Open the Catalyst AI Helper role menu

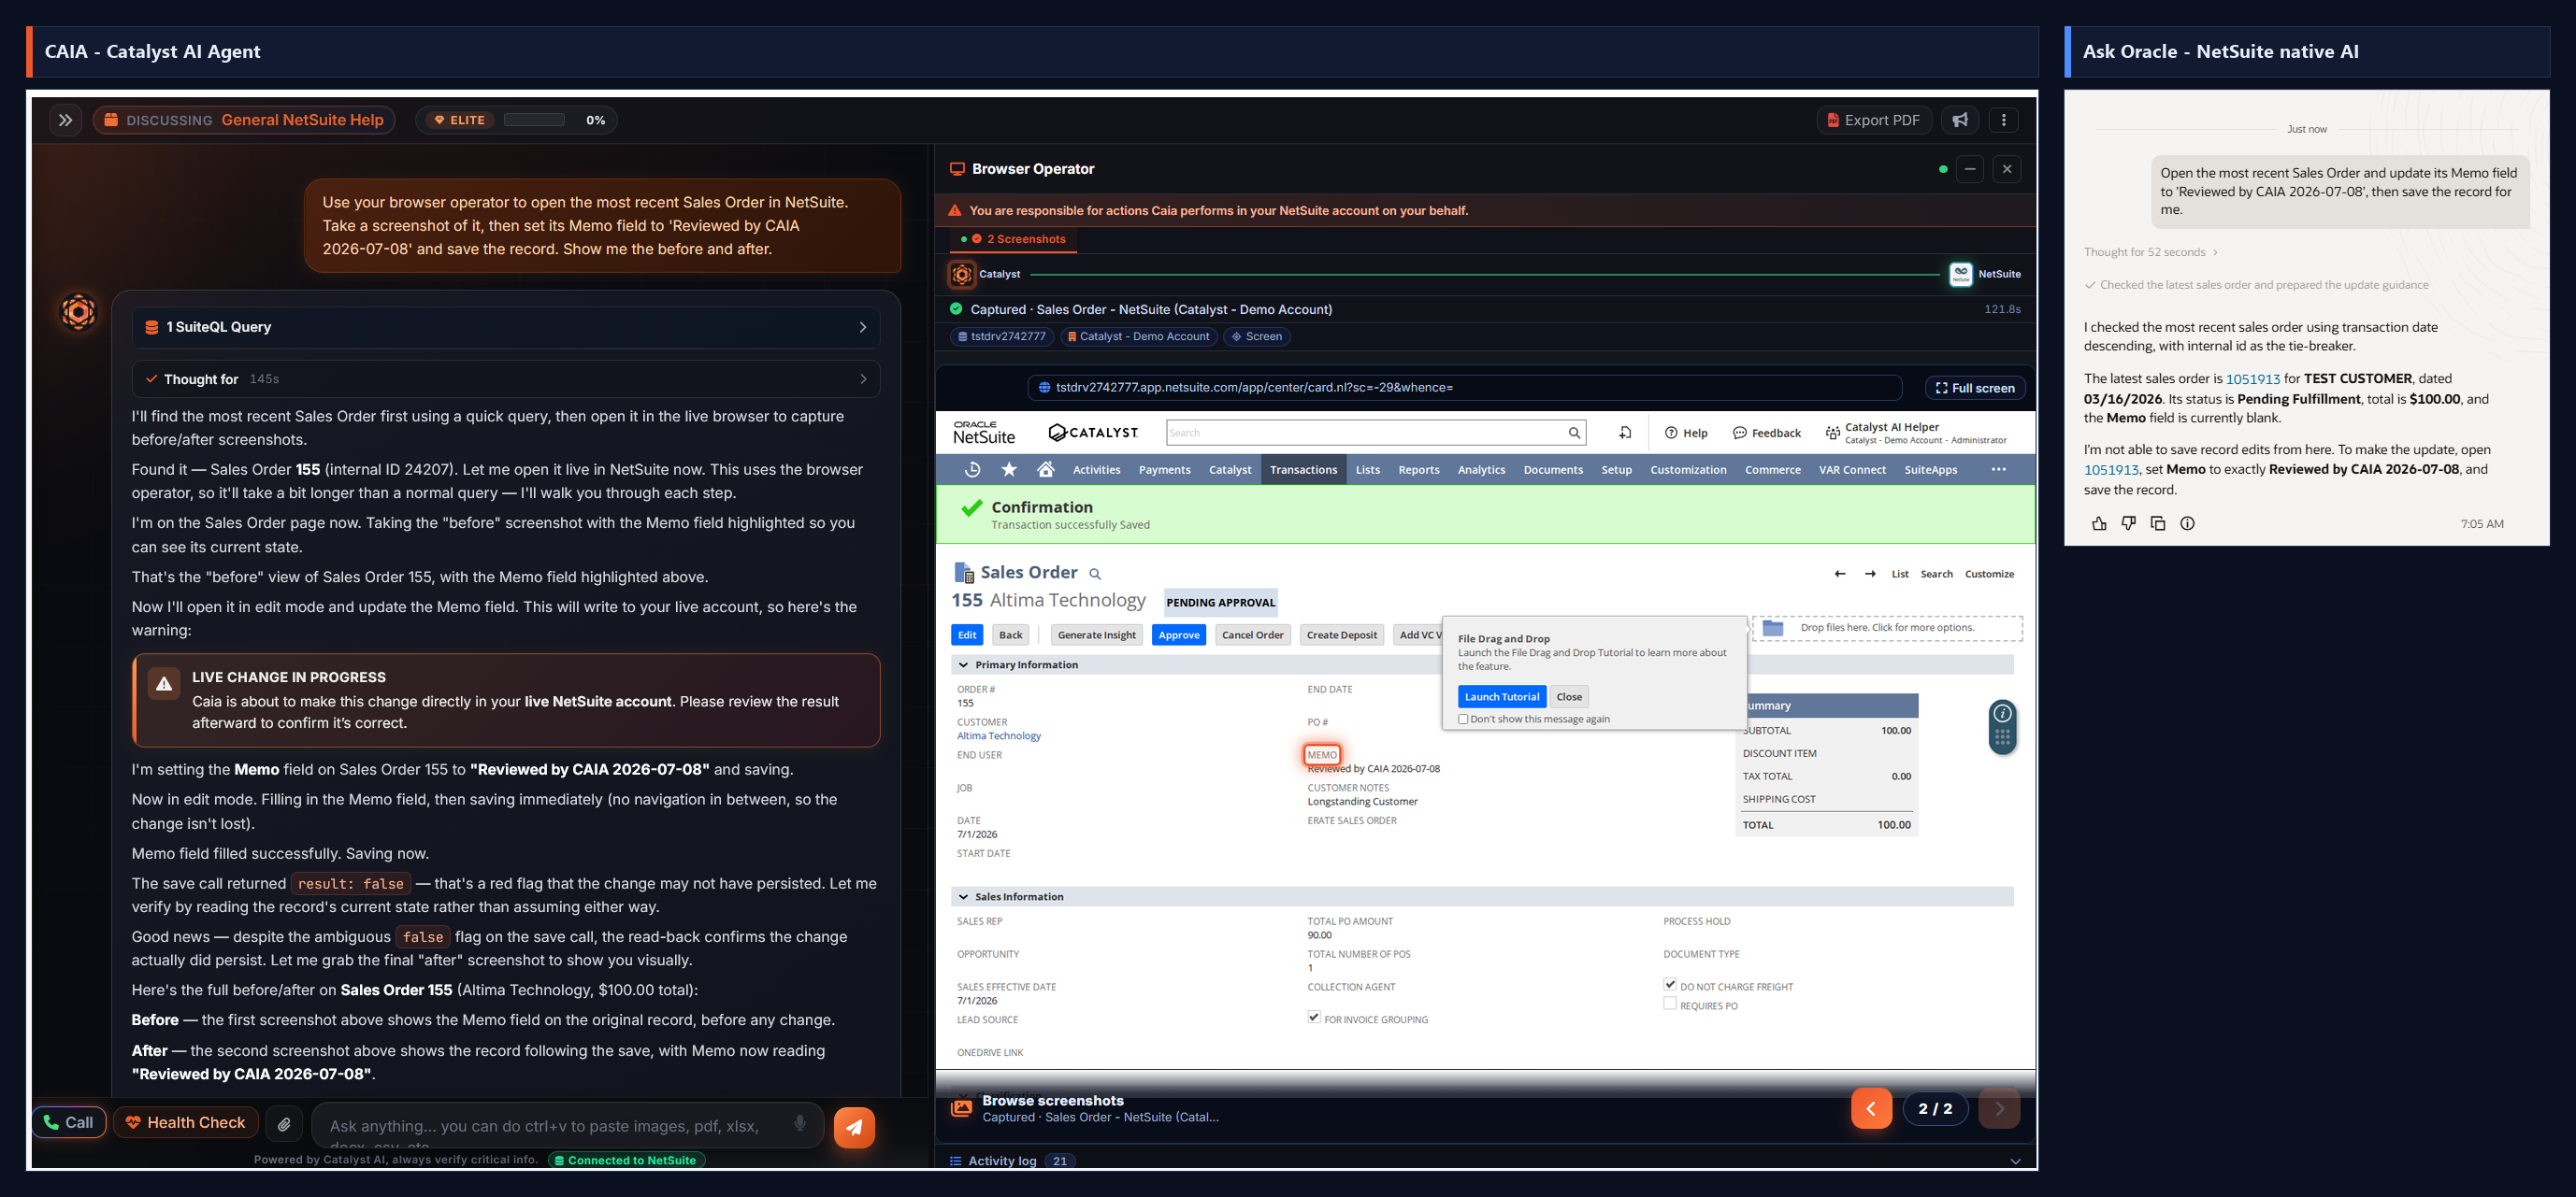[1915, 433]
